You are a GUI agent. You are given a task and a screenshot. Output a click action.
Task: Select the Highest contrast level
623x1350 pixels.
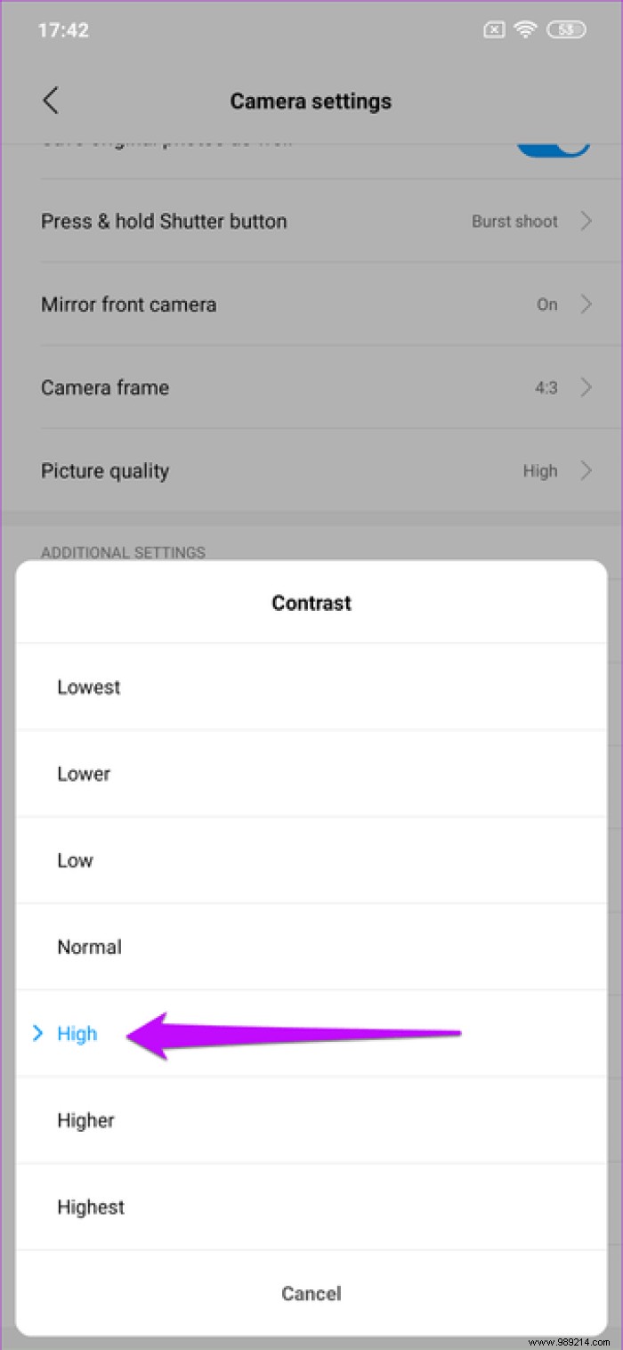tap(90, 1207)
